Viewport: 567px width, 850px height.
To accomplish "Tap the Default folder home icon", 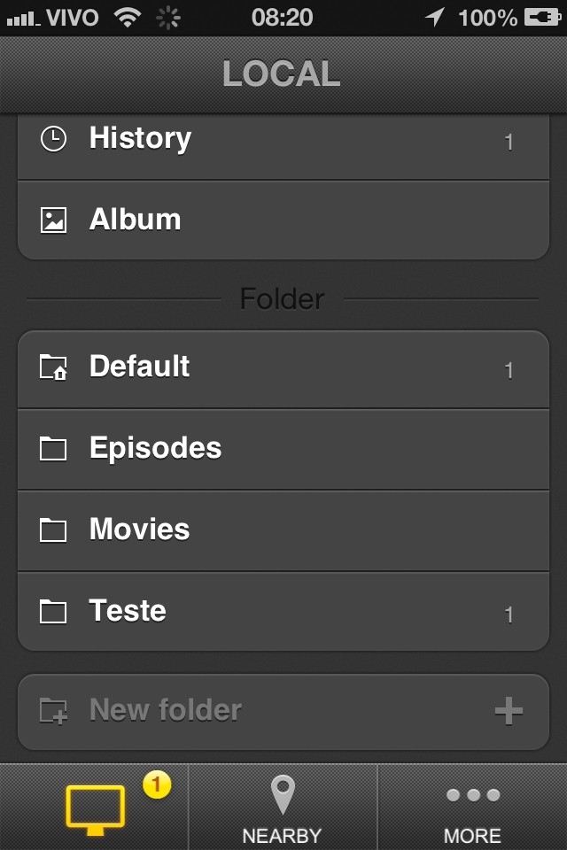I will [x=54, y=367].
